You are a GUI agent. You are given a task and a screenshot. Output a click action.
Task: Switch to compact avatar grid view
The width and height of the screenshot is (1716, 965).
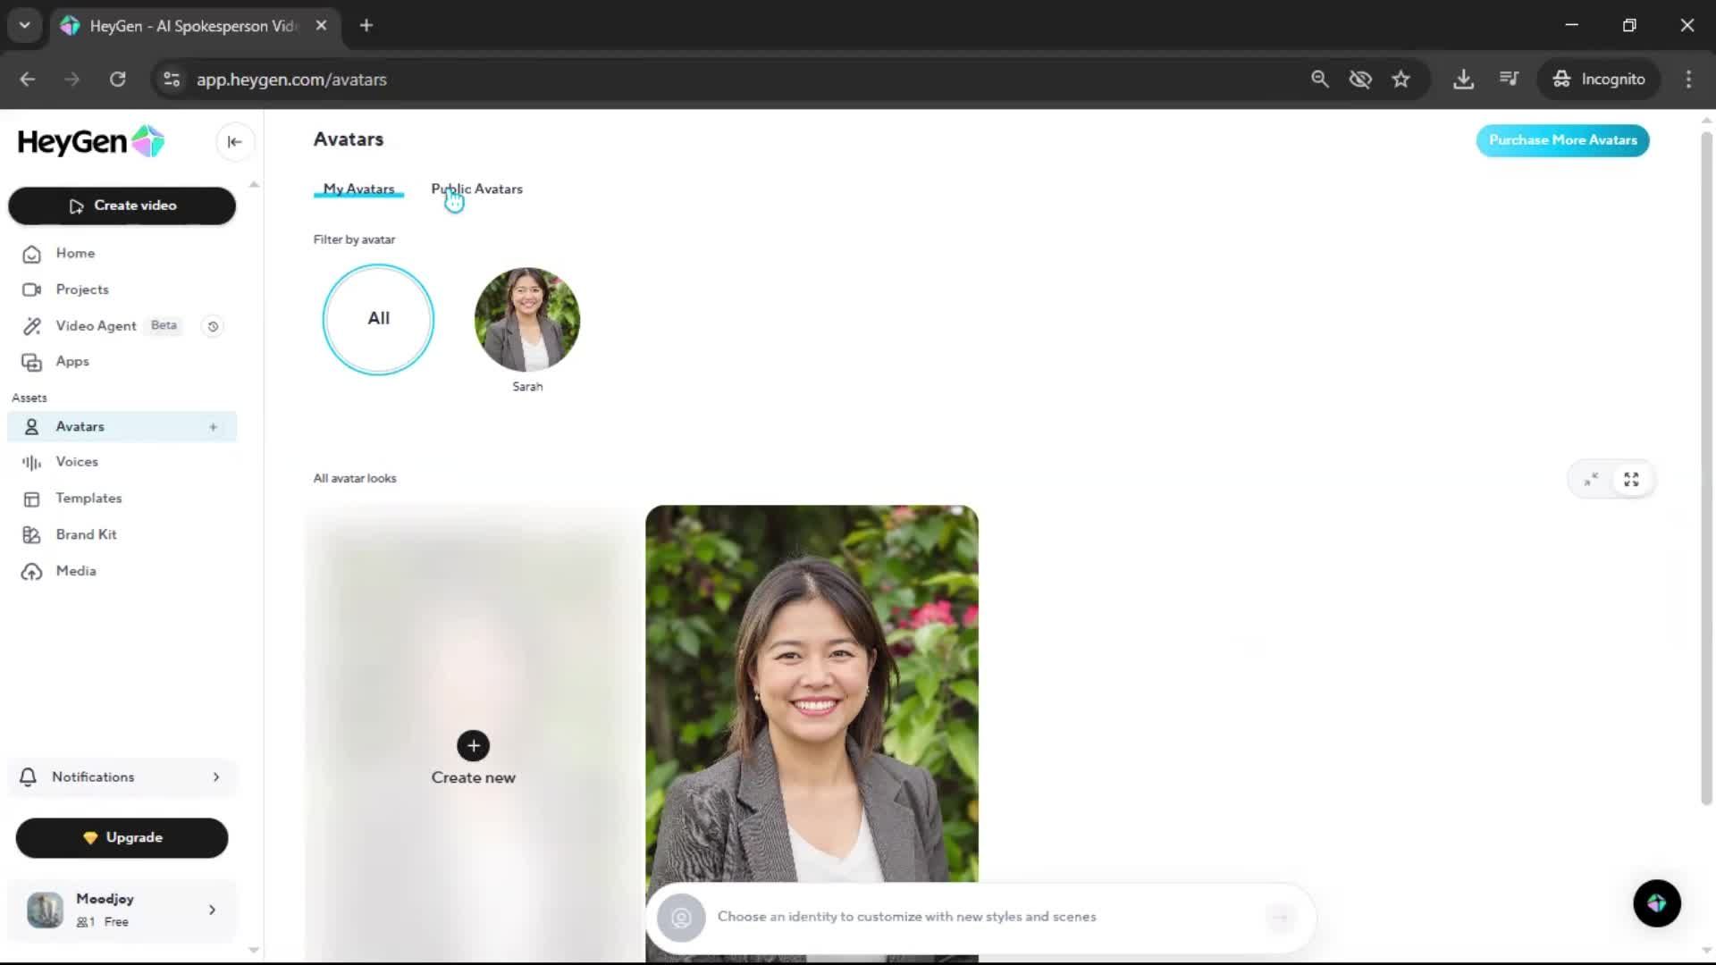pyautogui.click(x=1591, y=480)
